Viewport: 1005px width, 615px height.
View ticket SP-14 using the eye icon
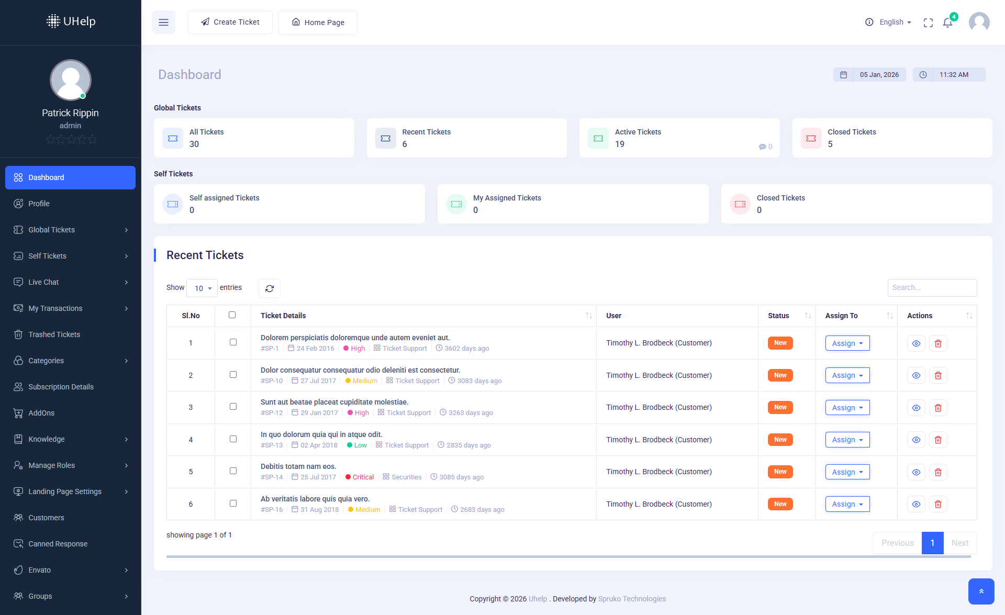(916, 472)
